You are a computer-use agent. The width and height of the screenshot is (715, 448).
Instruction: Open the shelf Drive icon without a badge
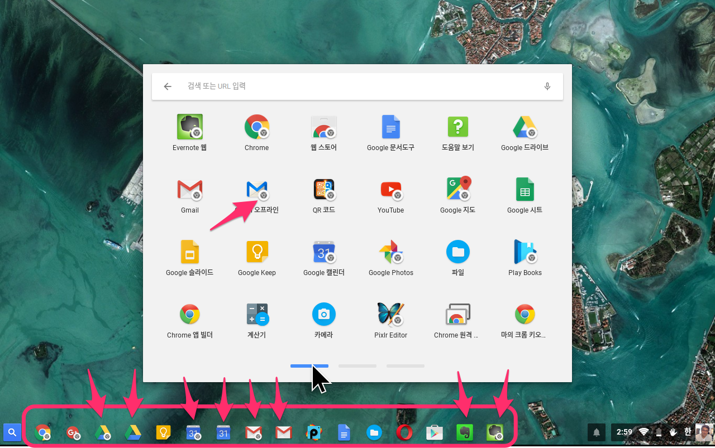133,432
